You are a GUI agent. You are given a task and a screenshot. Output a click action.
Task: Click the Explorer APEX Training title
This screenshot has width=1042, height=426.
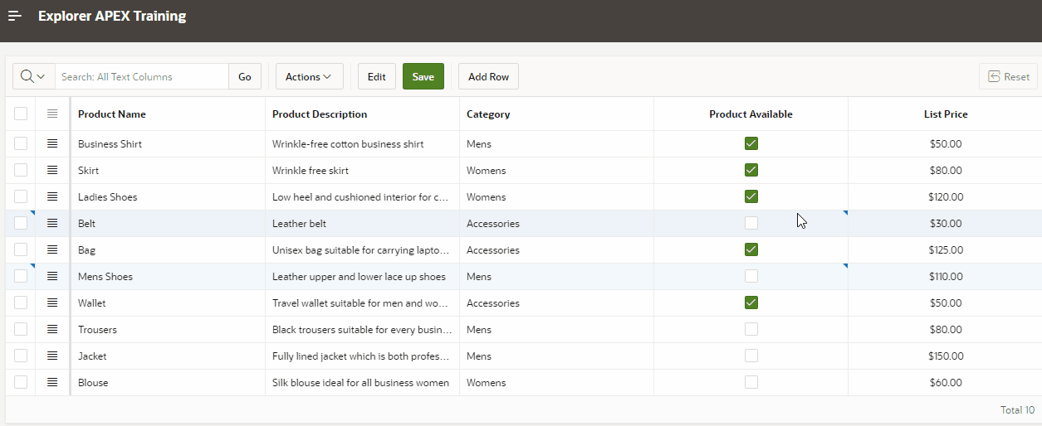[x=112, y=16]
